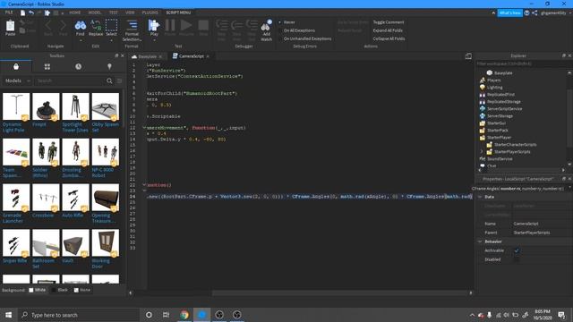This screenshot has width=573, height=322.
Task: Click the Task View icon on the taskbar
Action: point(166,315)
